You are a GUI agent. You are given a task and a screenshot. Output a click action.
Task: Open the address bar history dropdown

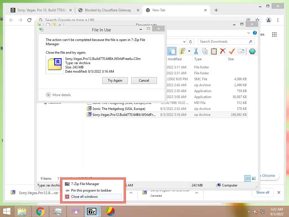coord(184,42)
